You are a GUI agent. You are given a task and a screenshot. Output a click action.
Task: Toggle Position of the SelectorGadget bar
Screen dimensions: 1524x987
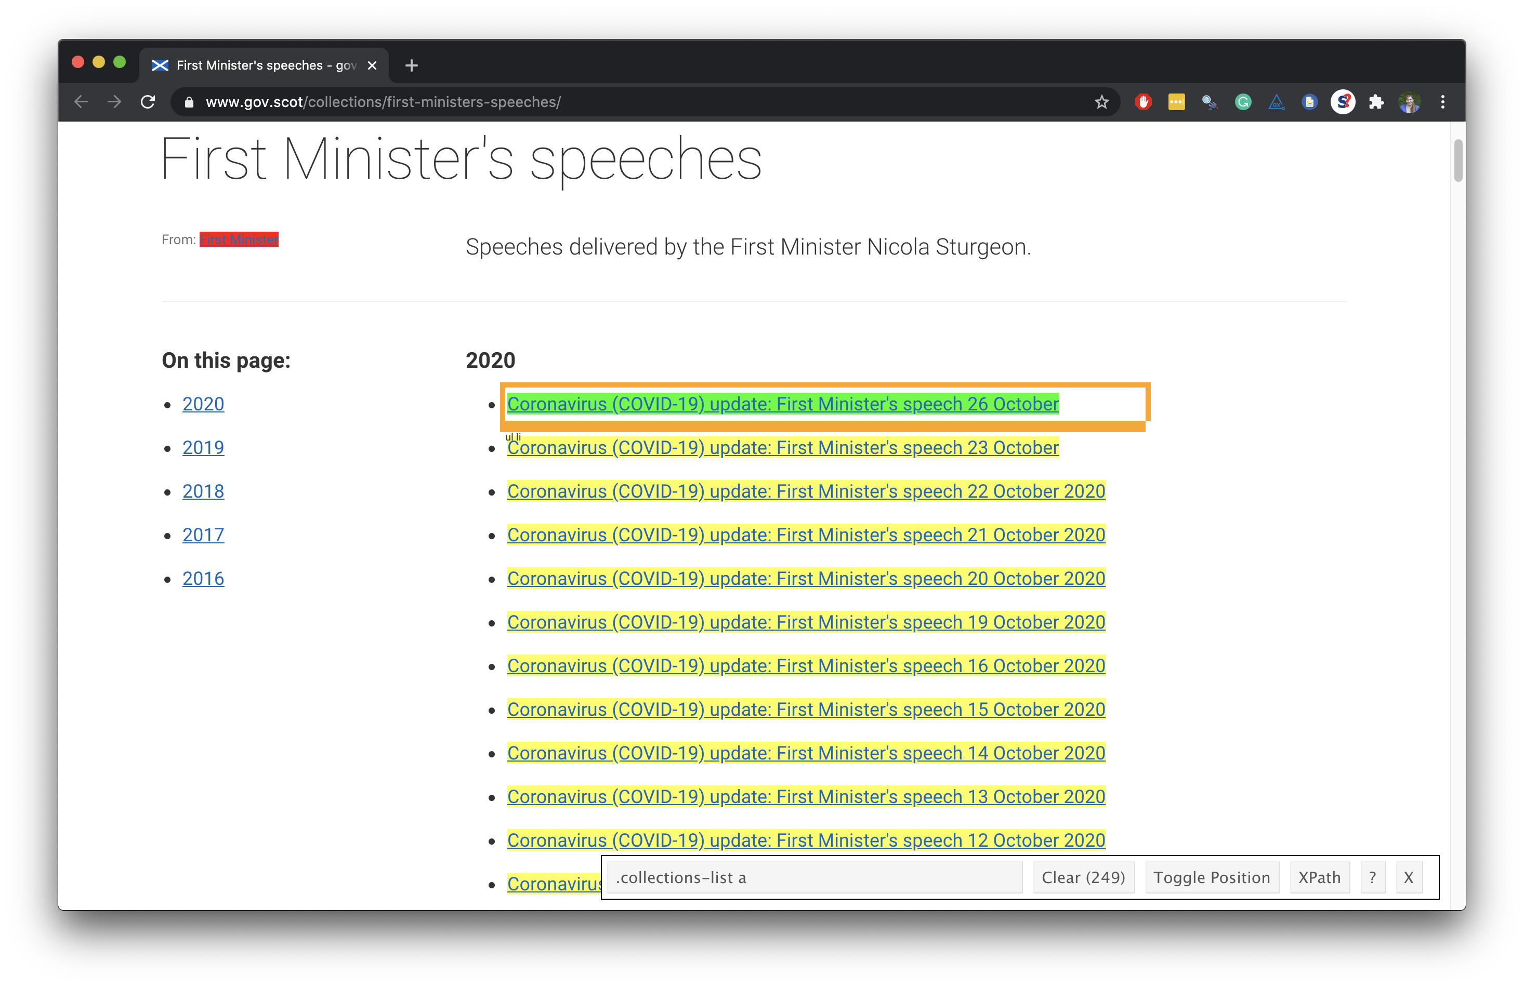click(1212, 877)
